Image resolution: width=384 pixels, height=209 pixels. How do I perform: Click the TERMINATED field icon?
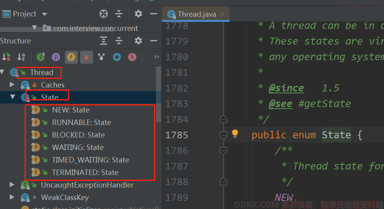click(x=36, y=172)
